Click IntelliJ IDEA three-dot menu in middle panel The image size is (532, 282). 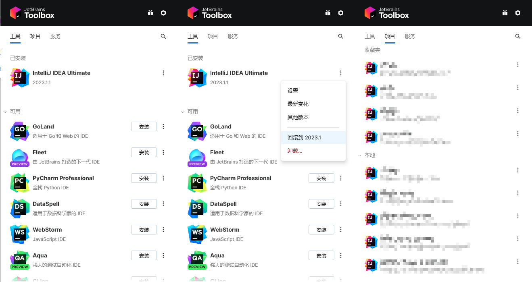341,73
